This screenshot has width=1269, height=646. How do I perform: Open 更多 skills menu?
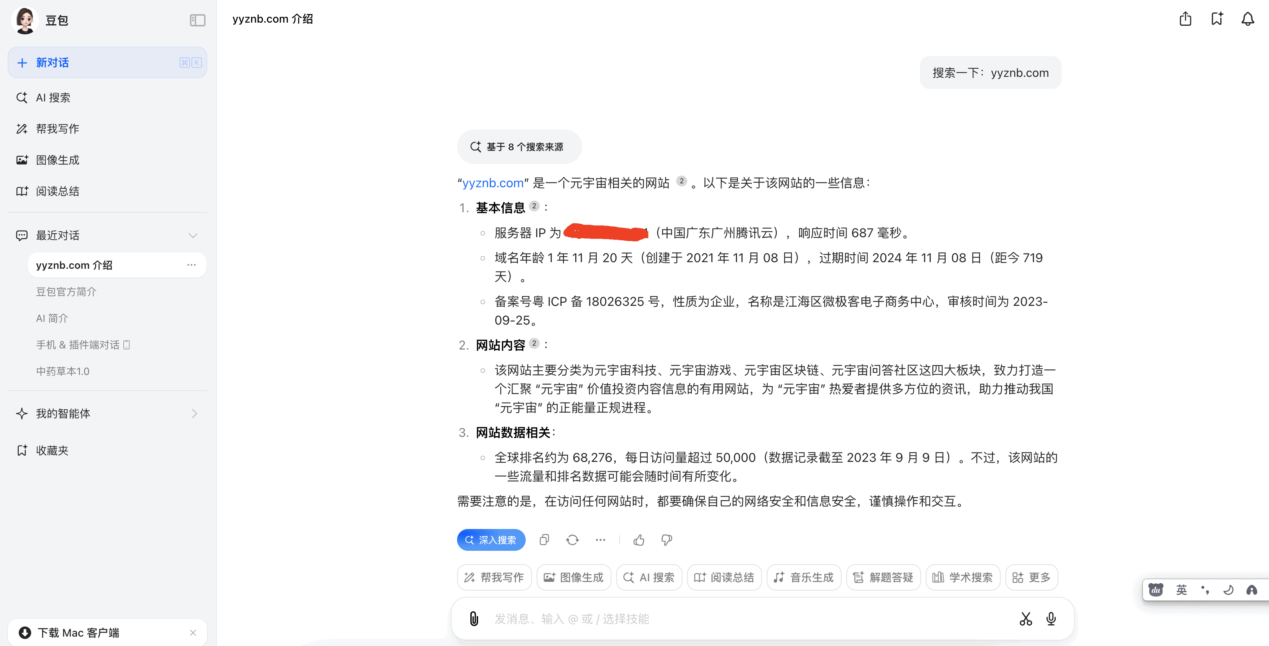(1032, 577)
